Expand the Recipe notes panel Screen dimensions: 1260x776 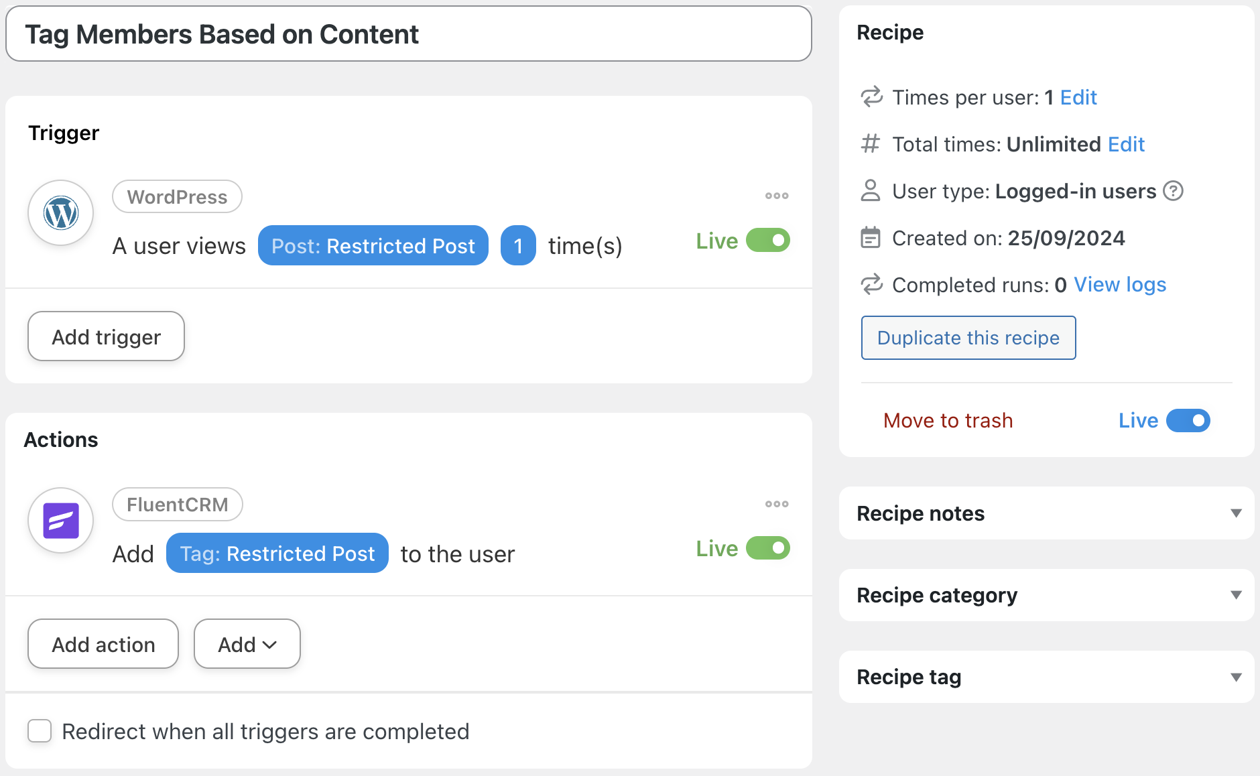click(x=1236, y=513)
